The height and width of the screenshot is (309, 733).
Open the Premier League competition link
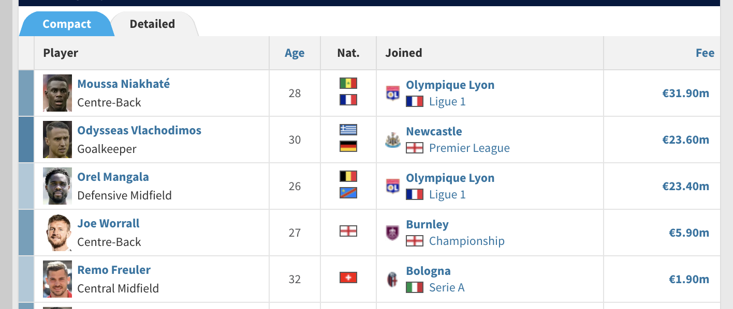[x=470, y=148]
